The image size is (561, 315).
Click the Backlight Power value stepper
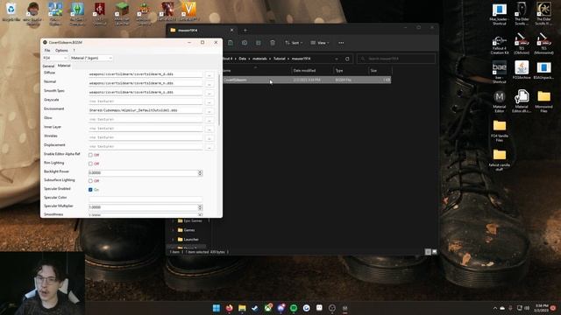201,173
